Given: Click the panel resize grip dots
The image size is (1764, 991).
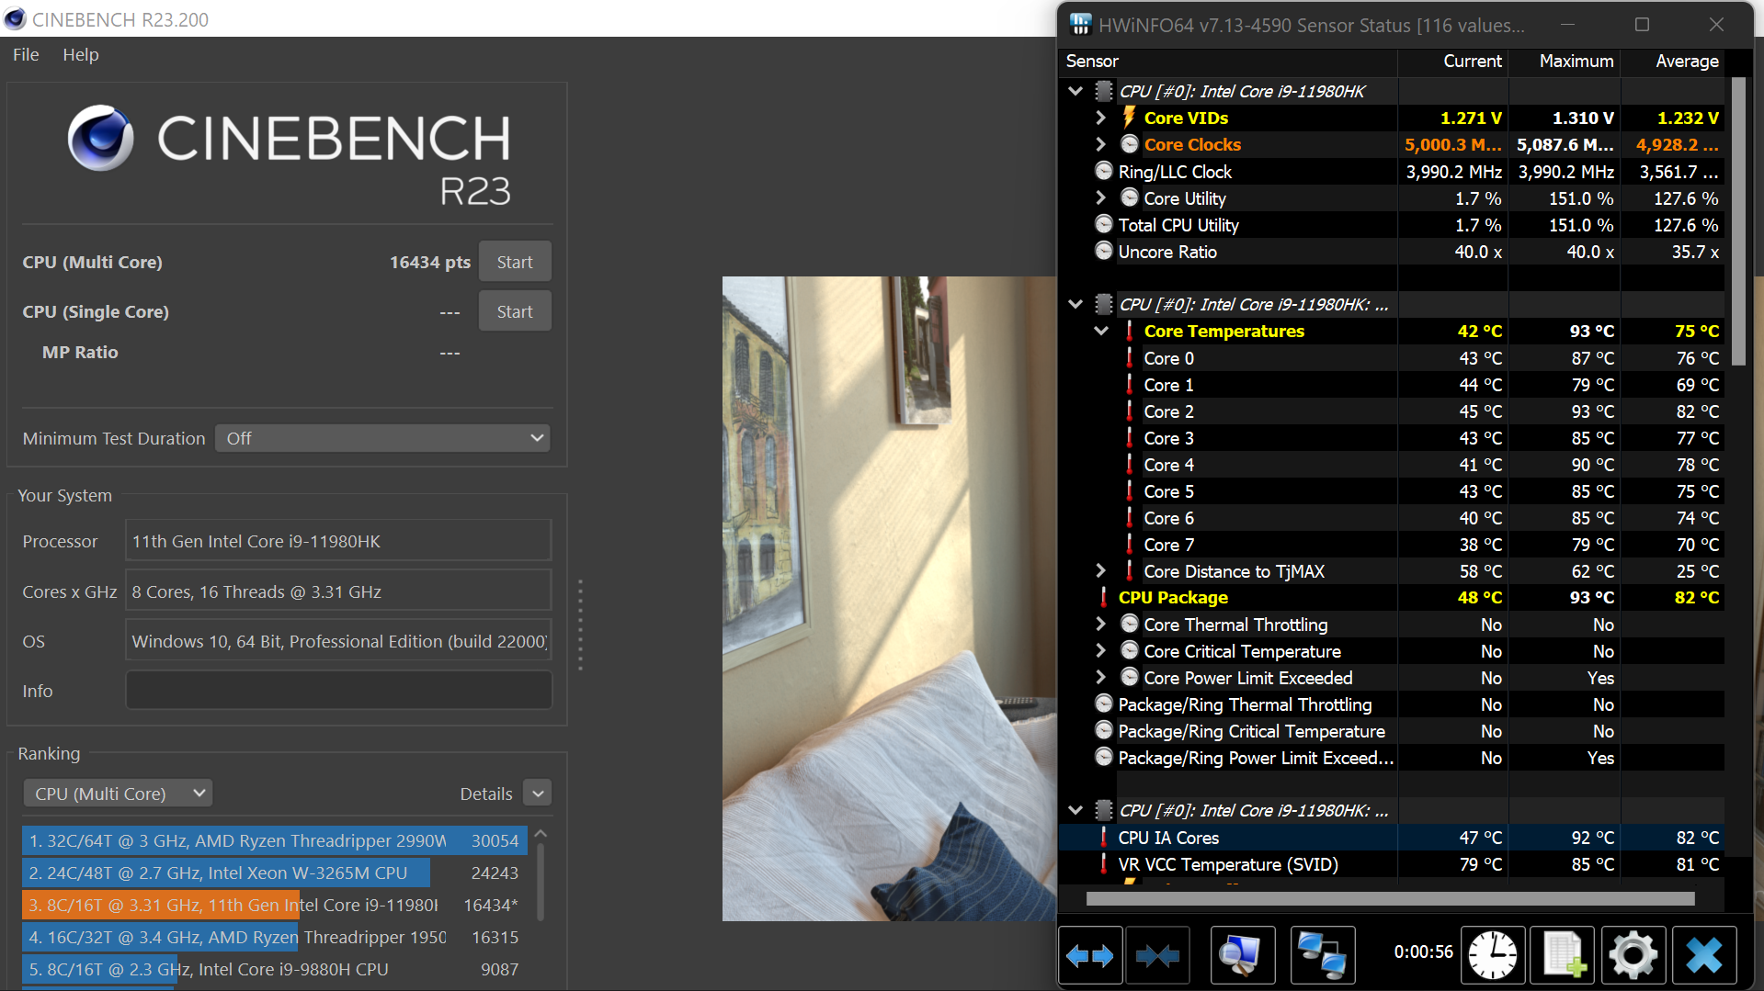Looking at the screenshot, I should coord(580,625).
